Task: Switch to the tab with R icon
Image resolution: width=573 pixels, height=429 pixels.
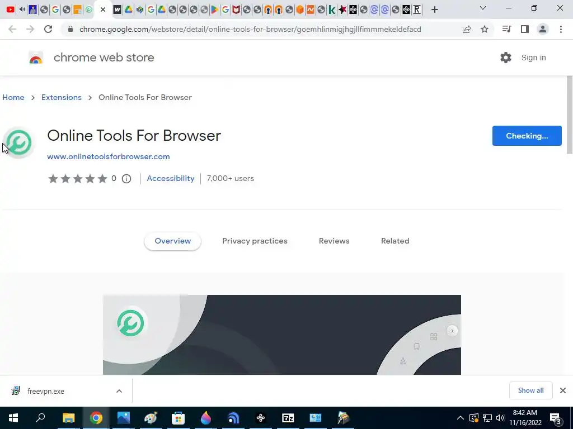Action: (x=416, y=9)
